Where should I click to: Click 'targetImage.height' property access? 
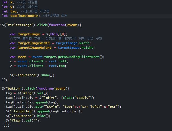click(76, 48)
